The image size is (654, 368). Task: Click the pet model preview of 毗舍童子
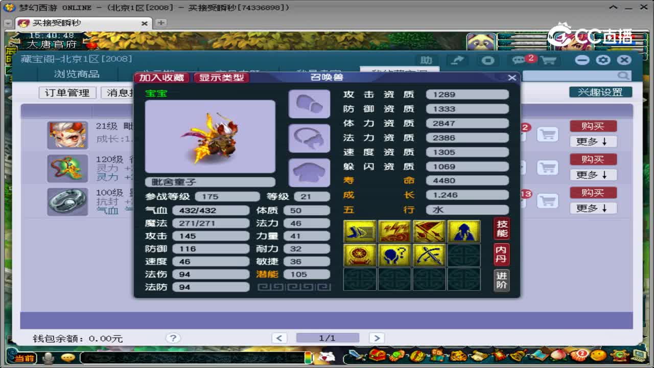point(210,136)
